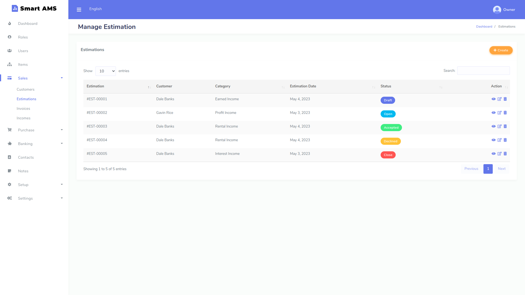Screen dimensions: 525x295
Task: Click the Create button
Action: coord(501,50)
